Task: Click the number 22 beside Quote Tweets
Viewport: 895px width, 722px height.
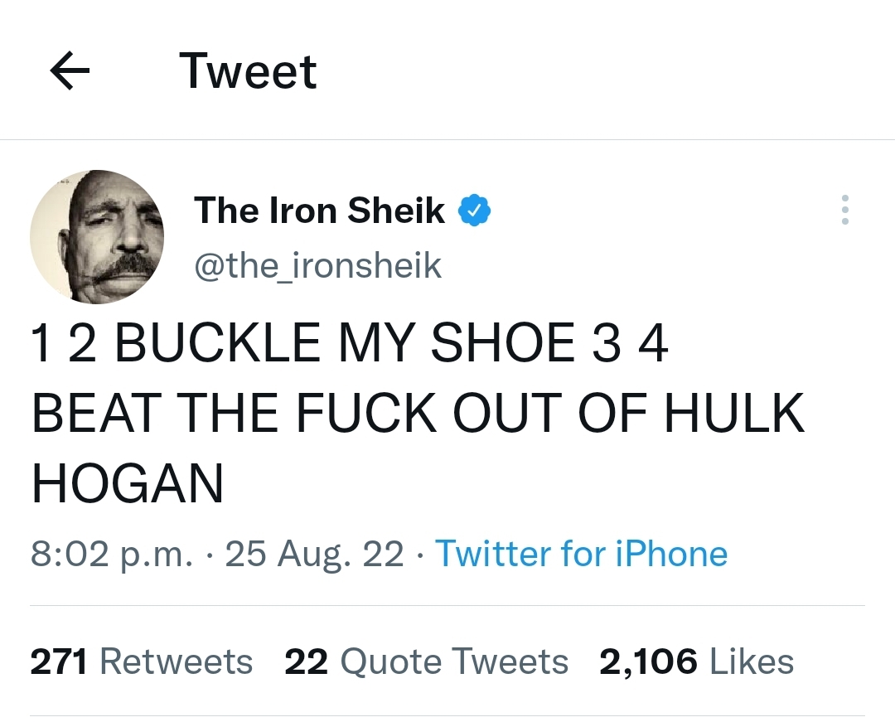Action: coord(307,661)
